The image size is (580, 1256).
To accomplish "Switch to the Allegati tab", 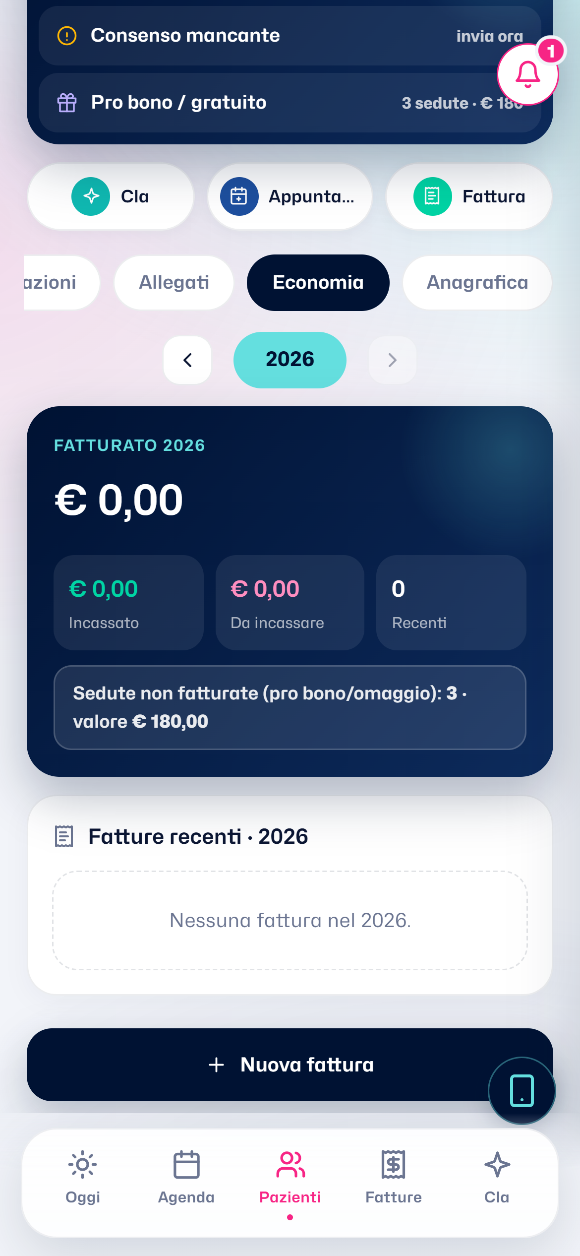I will click(174, 283).
